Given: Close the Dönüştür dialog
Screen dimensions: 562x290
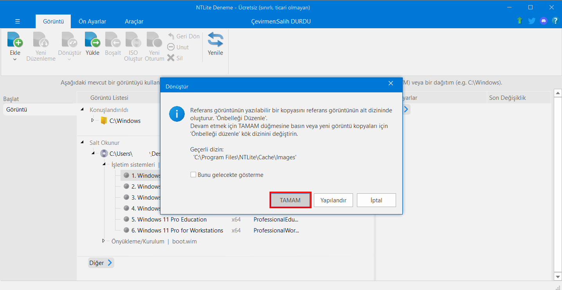Looking at the screenshot, I should pos(391,83).
